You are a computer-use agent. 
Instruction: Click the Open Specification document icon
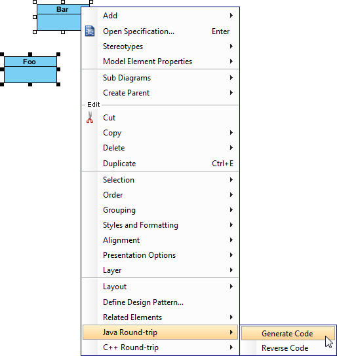(x=90, y=31)
